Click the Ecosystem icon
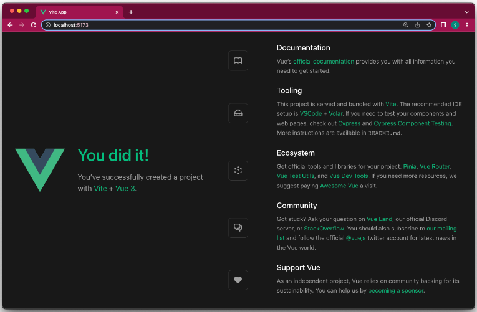This screenshot has height=312, width=477. coord(238,171)
